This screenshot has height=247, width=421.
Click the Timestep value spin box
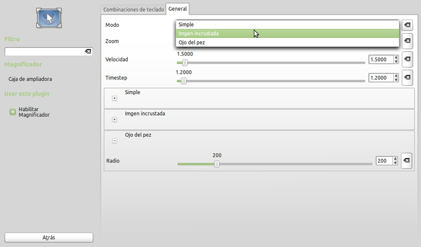tap(381, 78)
